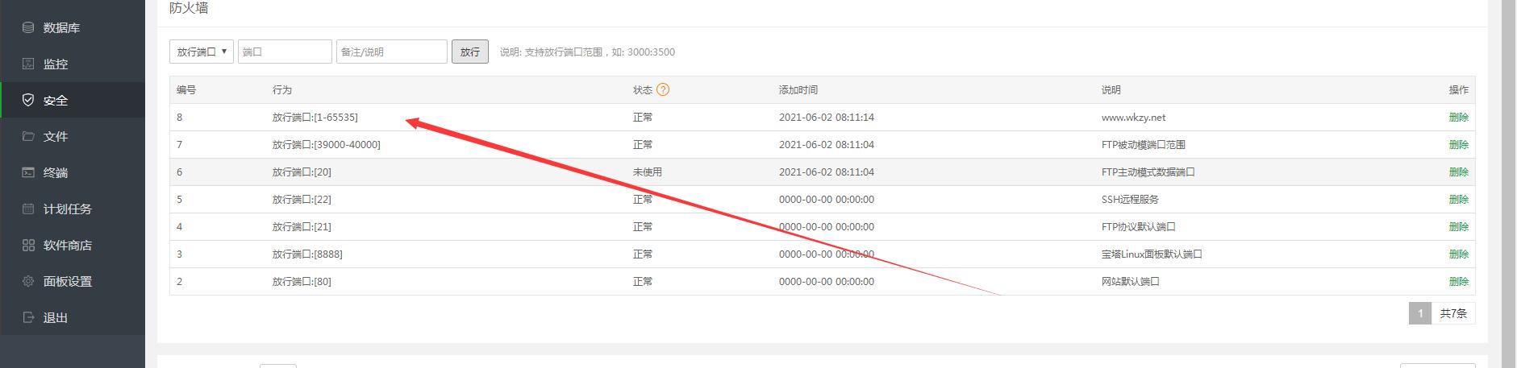This screenshot has width=1517, height=368.
Task: Delete the SSH port 22 rule
Action: pyautogui.click(x=1458, y=199)
